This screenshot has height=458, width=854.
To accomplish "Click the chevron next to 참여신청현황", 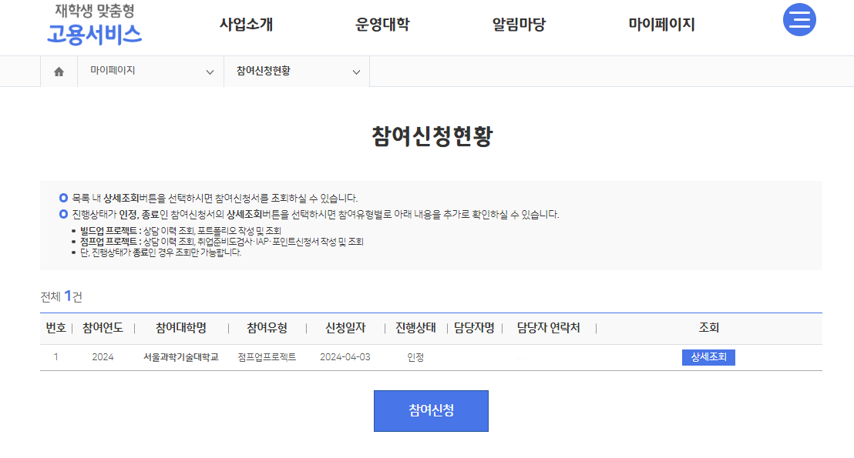I will (356, 72).
